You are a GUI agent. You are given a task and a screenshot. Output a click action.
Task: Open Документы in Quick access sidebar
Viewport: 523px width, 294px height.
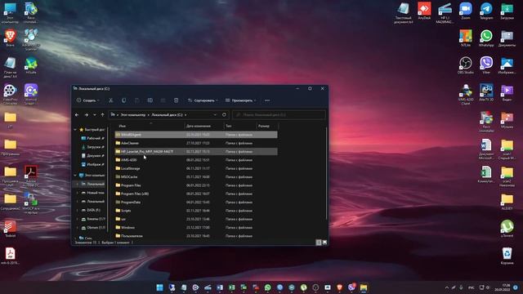pyautogui.click(x=92, y=155)
